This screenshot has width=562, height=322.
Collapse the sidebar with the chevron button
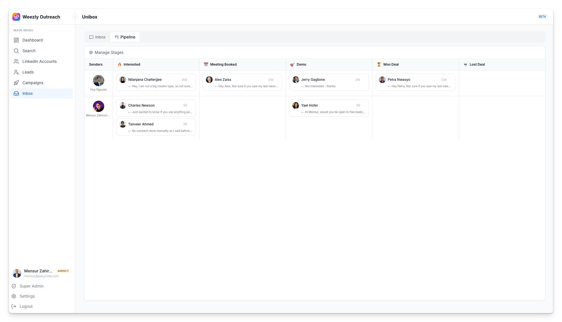click(75, 17)
